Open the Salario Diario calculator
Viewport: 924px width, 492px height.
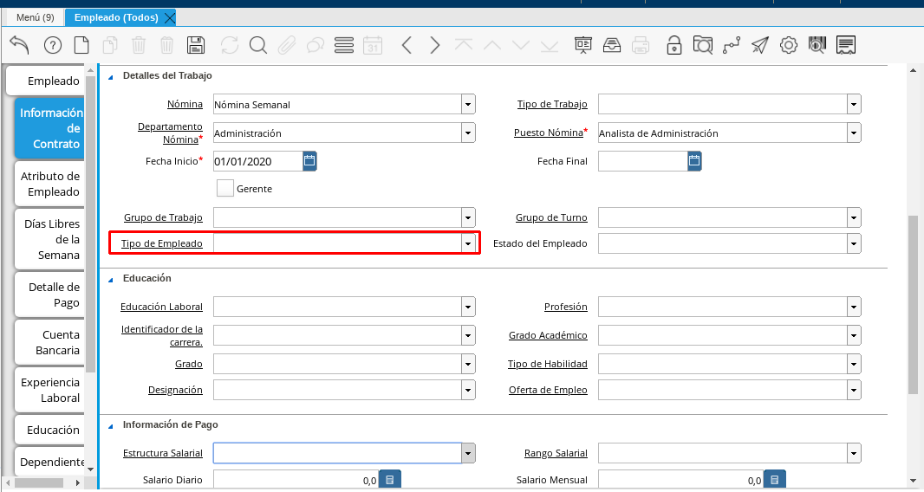[x=390, y=480]
